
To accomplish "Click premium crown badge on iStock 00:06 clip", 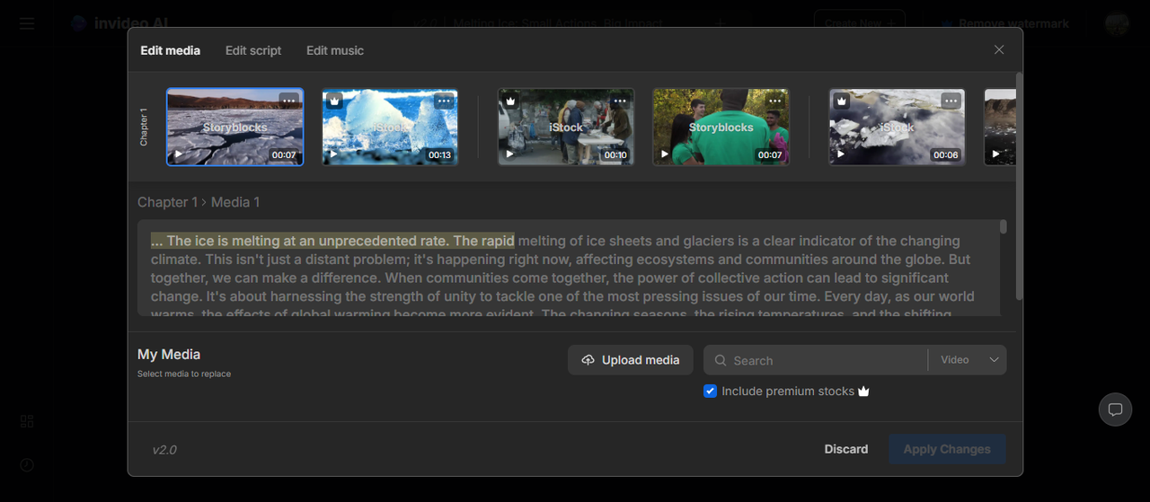I will [841, 101].
